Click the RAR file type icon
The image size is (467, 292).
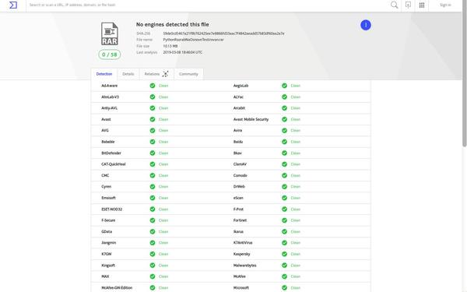[x=110, y=33]
